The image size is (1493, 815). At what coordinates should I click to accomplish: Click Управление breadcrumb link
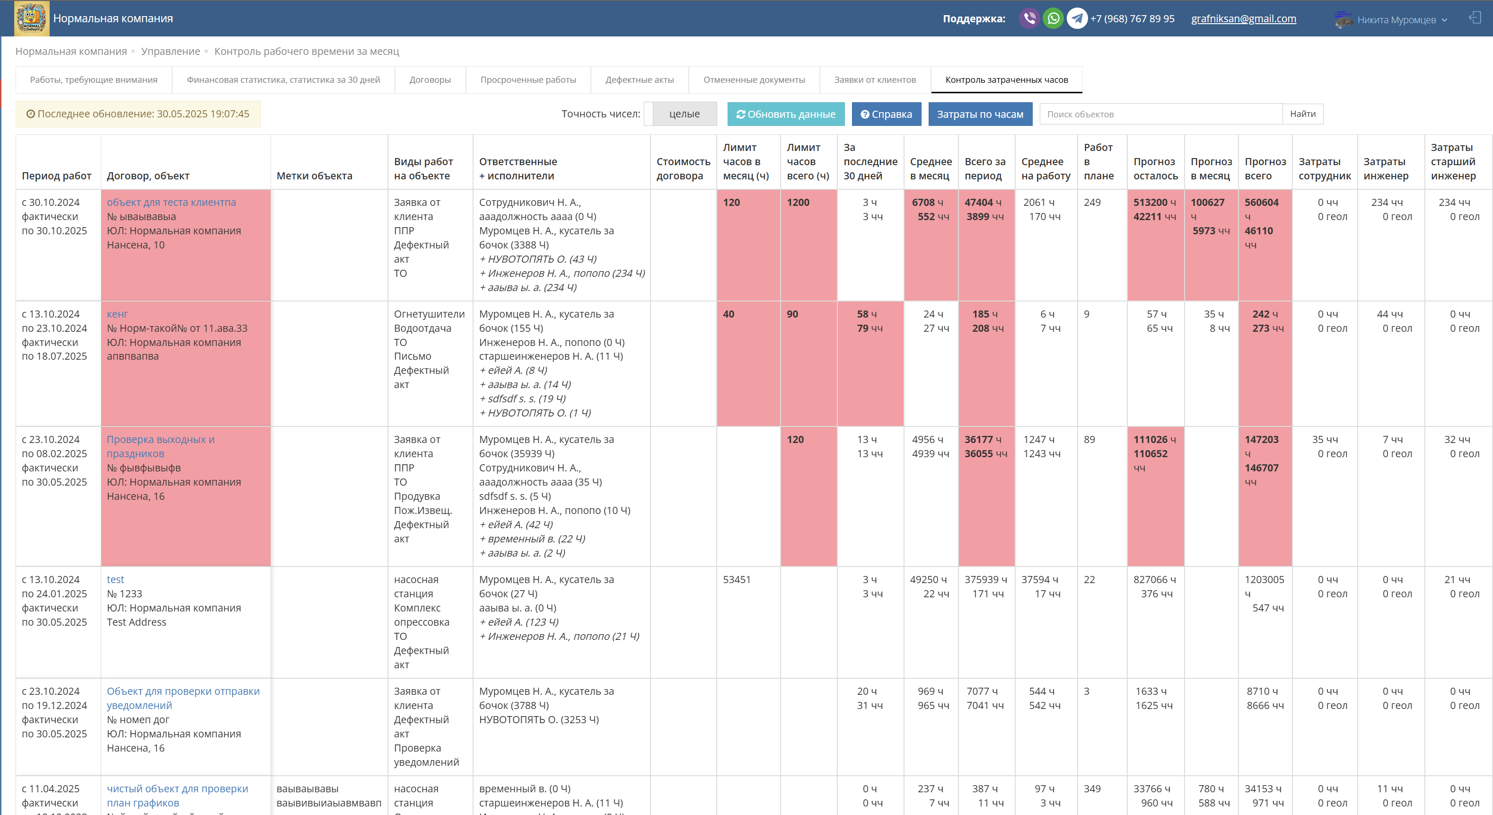coord(170,52)
